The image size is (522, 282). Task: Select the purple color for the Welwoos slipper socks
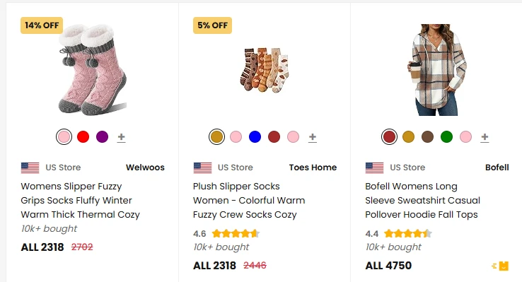click(x=102, y=136)
